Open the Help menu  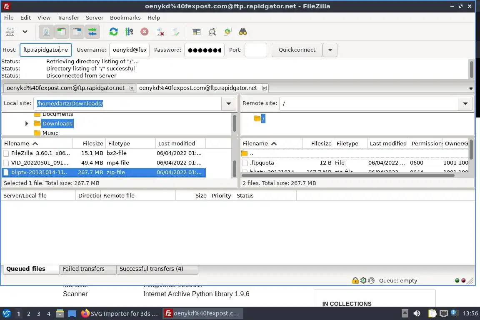[154, 17]
